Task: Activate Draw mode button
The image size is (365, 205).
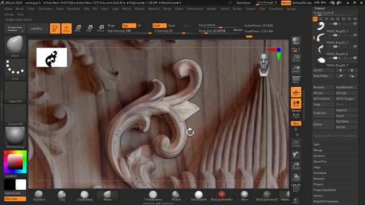Action: [66, 28]
